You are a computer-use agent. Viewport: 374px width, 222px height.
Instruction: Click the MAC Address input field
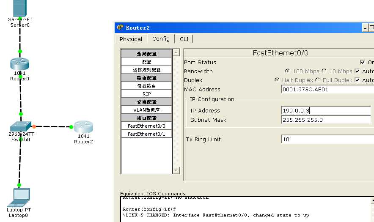pyautogui.click(x=328, y=89)
